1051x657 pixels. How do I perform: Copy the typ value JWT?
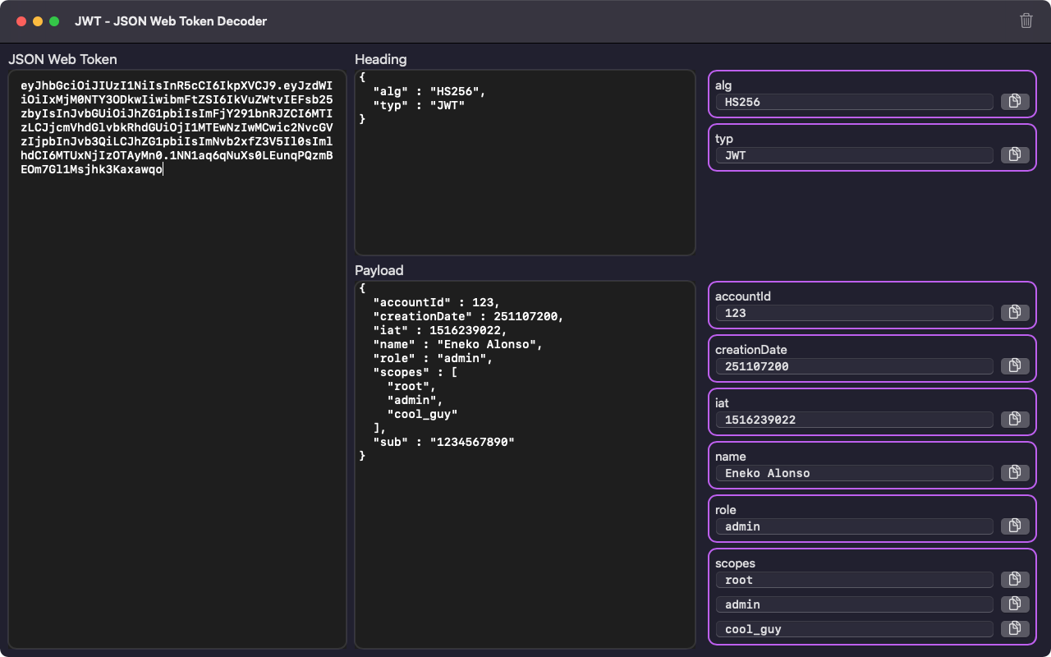pyautogui.click(x=1015, y=154)
